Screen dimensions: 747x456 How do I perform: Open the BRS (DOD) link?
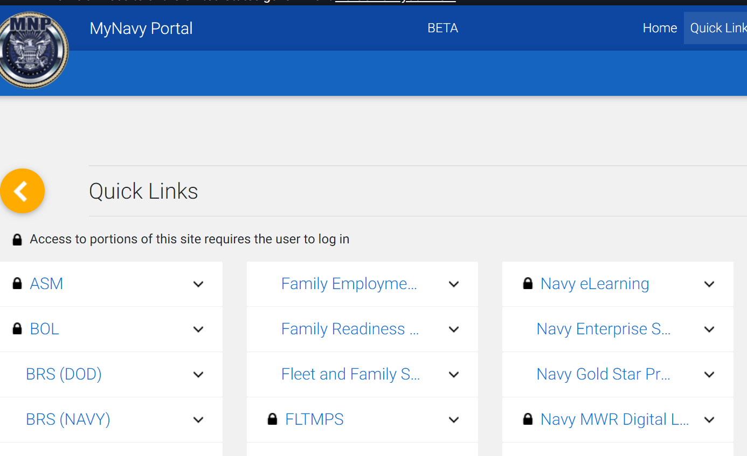64,374
